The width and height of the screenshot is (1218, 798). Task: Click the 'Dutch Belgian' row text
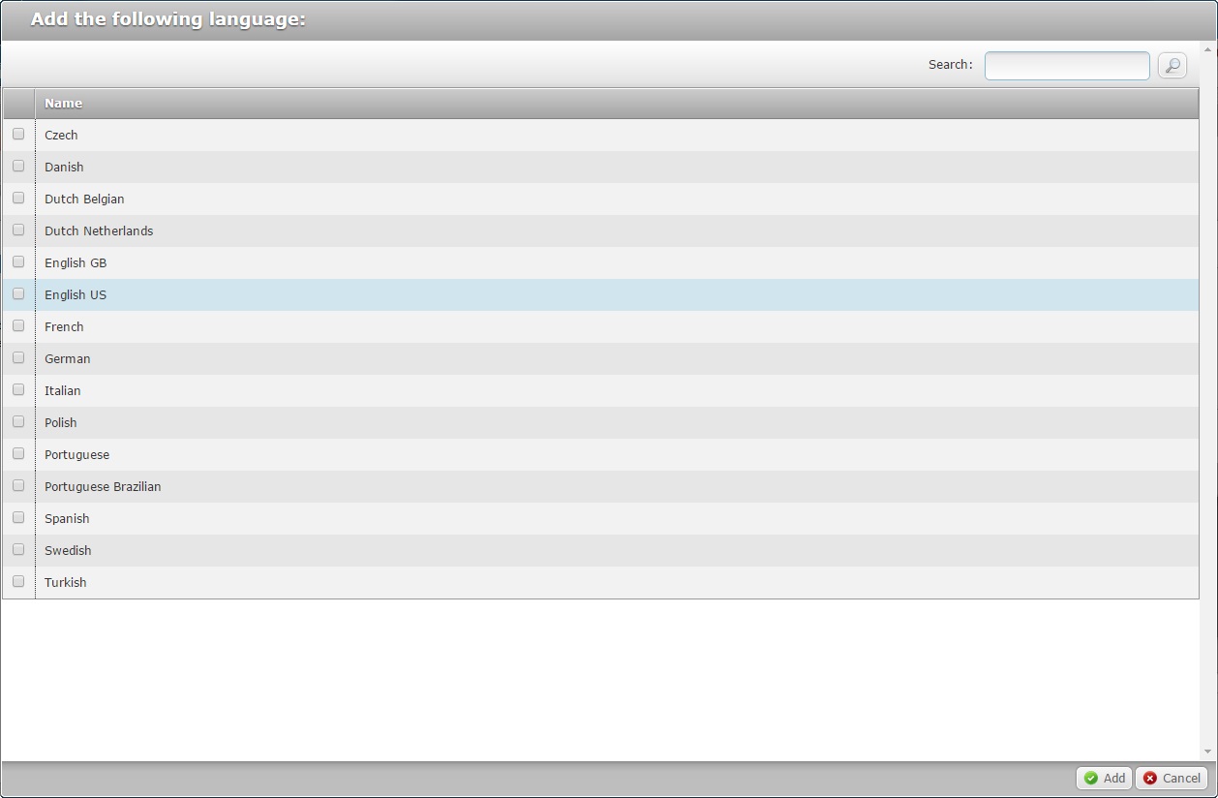point(84,199)
